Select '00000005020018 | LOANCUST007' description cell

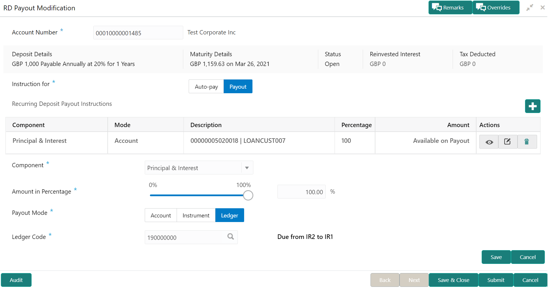click(x=259, y=142)
